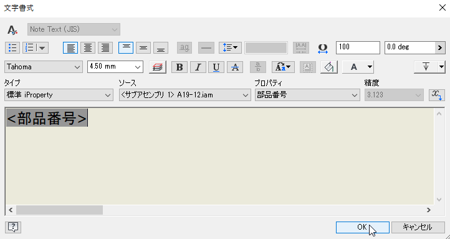Set middle vertical justification

(x=143, y=47)
